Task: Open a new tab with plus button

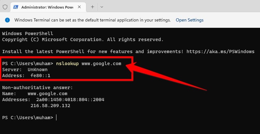Action: pos(93,7)
